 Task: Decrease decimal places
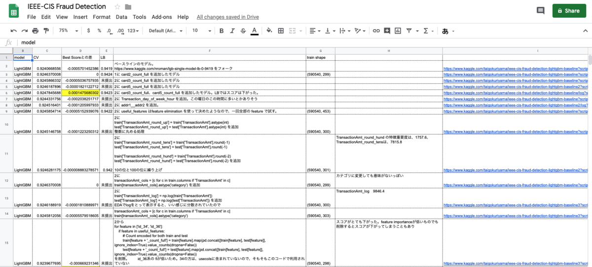point(110,31)
